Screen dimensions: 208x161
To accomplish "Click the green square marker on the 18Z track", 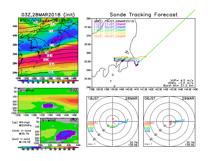I will coord(125,58).
